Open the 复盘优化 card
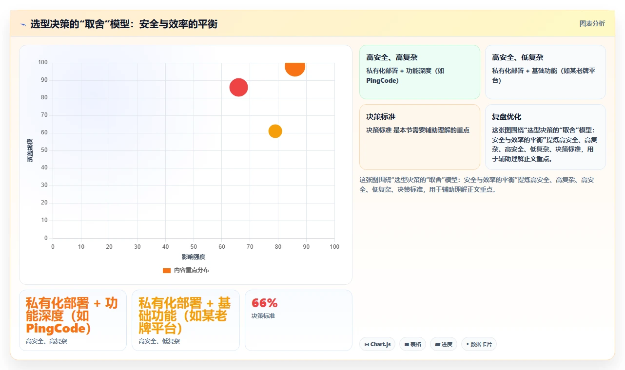 click(x=545, y=137)
